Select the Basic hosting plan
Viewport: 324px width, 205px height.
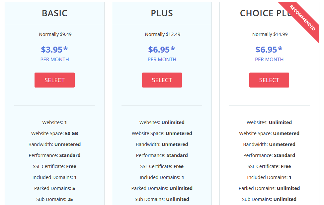pyautogui.click(x=54, y=80)
